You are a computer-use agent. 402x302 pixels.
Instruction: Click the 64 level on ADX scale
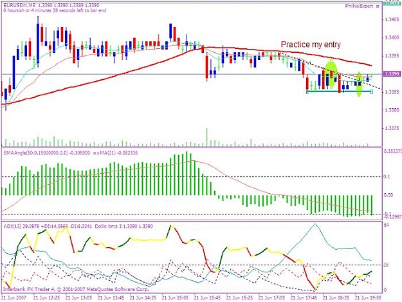[x=387, y=225]
